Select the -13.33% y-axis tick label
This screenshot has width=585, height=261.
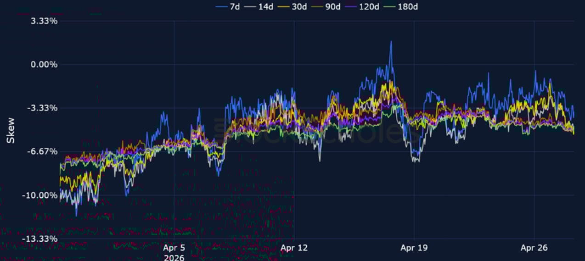tap(42, 239)
